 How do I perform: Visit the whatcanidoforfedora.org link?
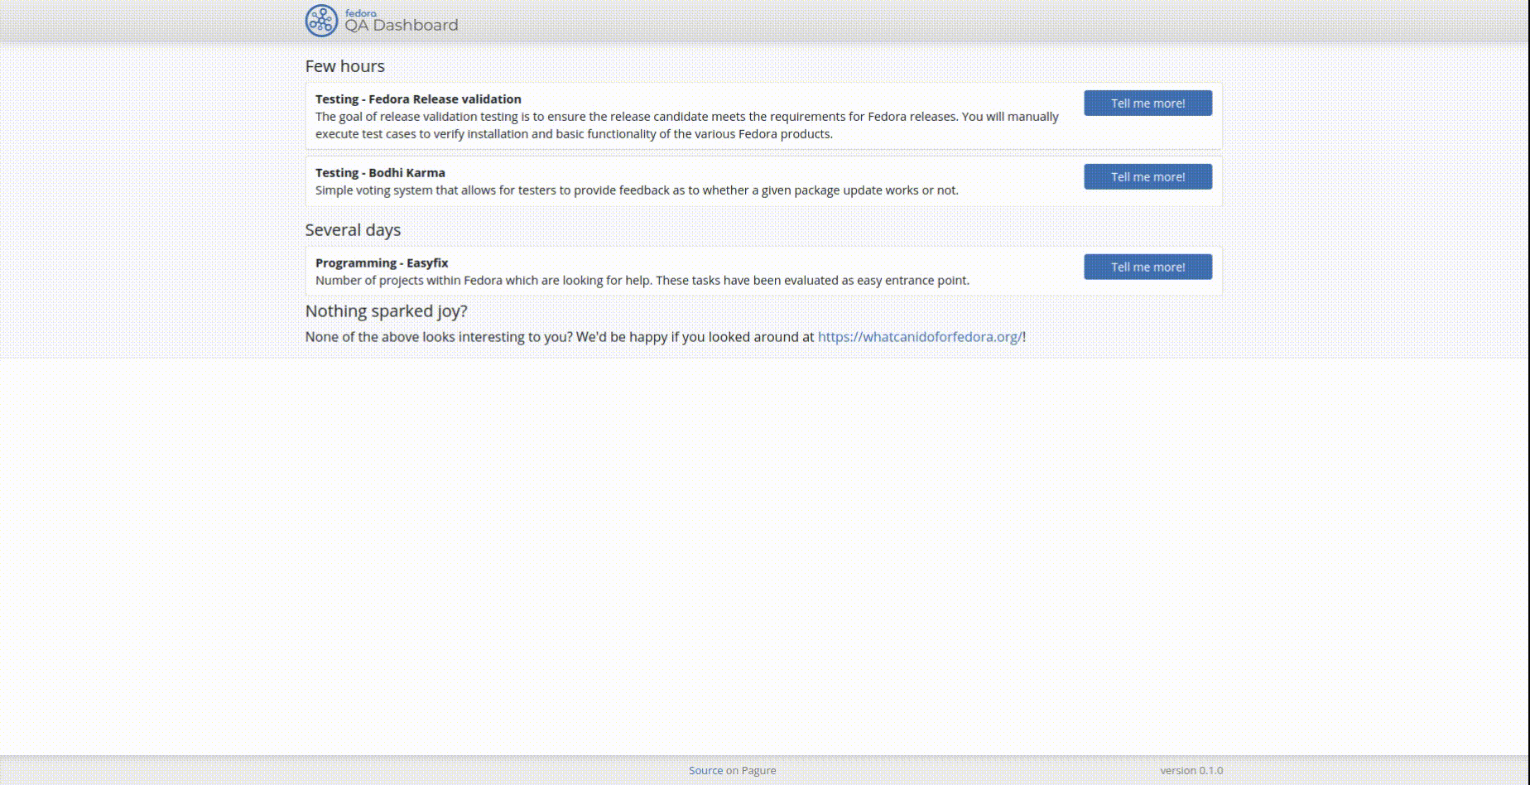point(920,337)
